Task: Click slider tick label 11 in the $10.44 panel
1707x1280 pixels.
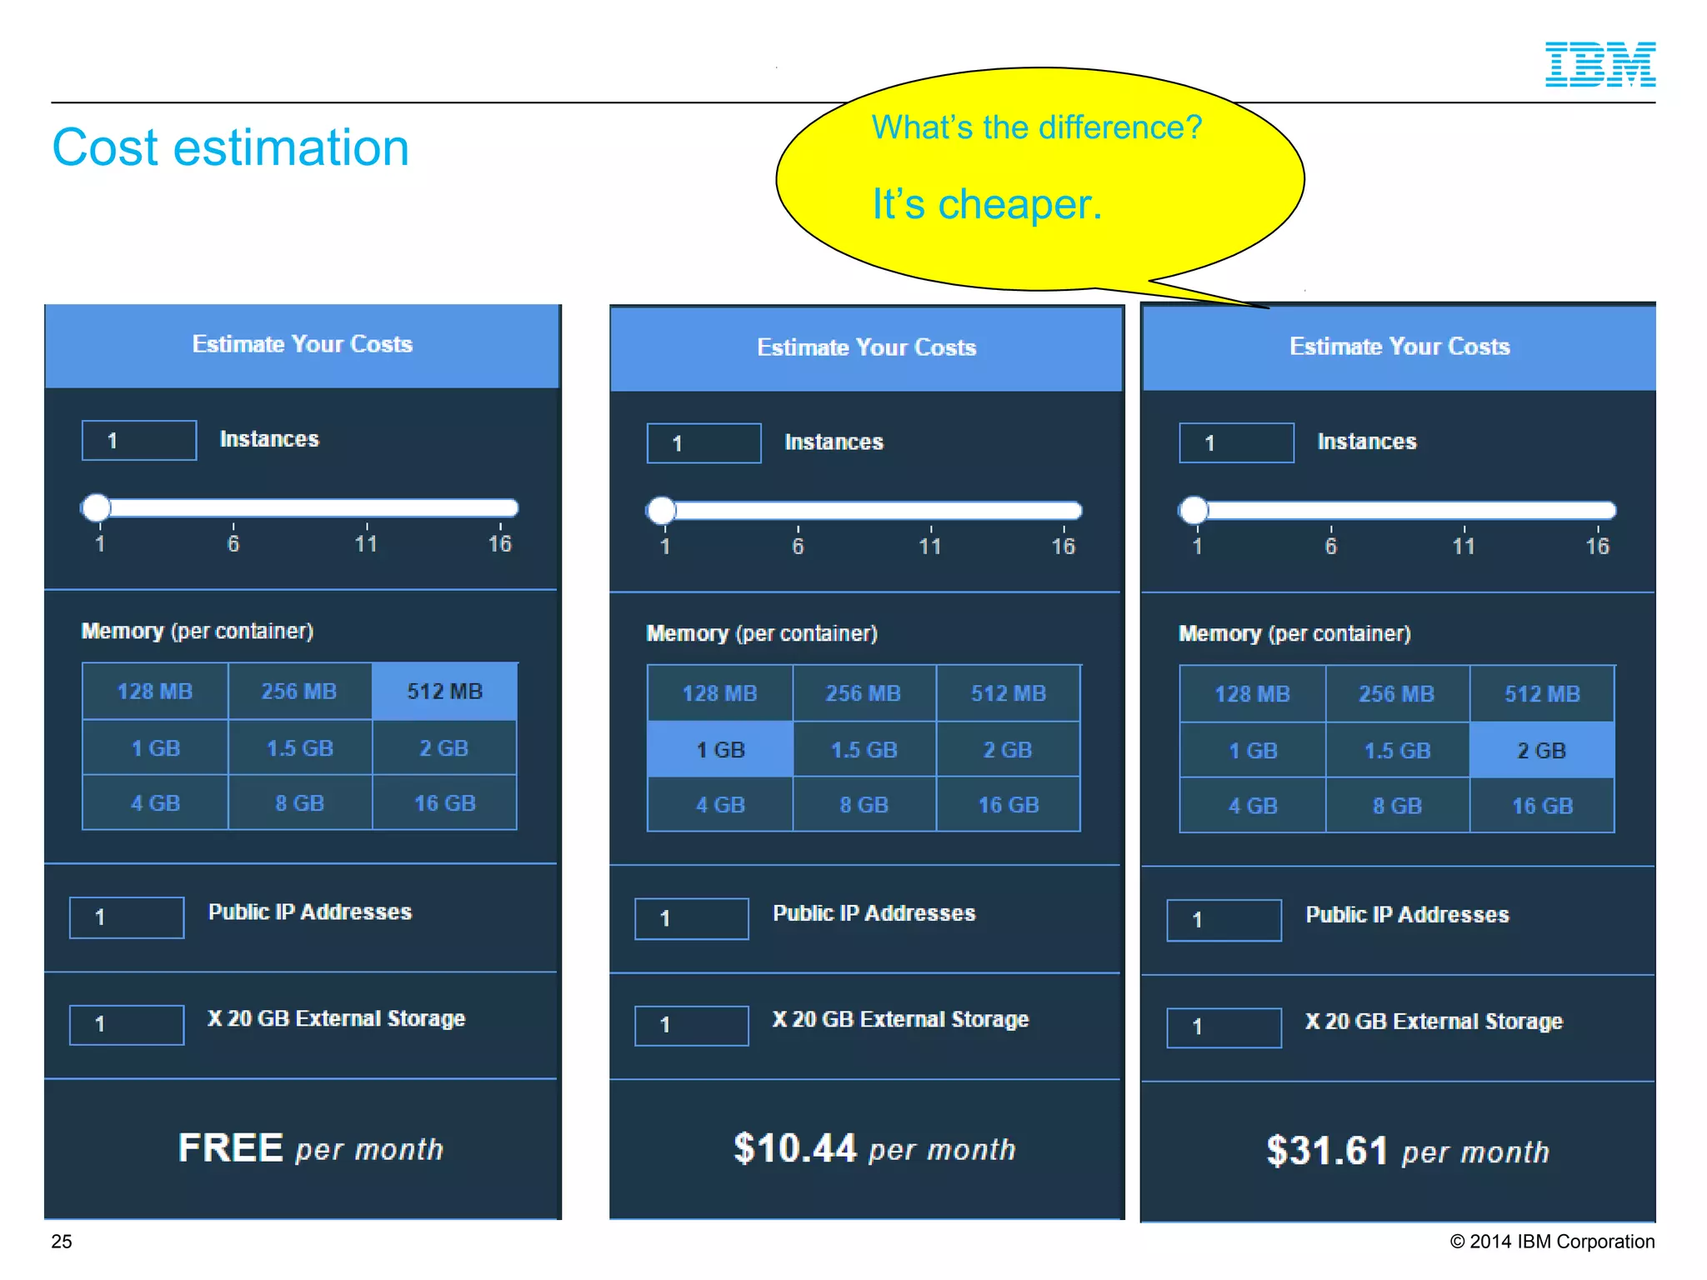Action: pos(930,547)
